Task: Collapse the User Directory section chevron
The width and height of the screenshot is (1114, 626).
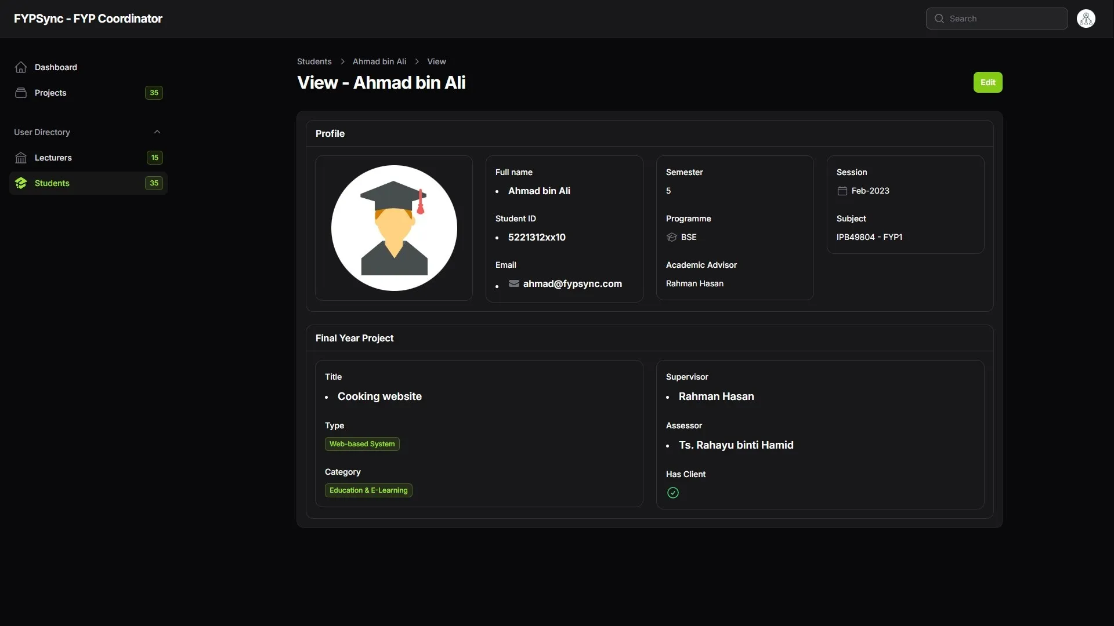Action: click(157, 132)
